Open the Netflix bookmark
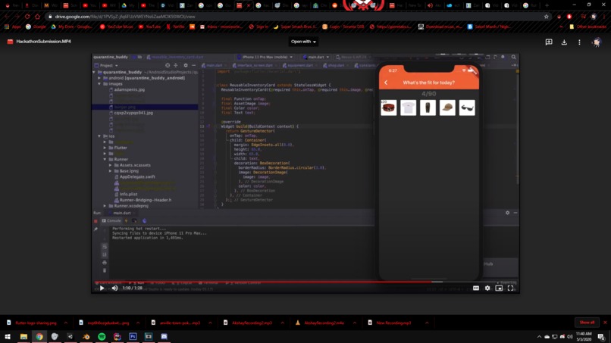The height and width of the screenshot is (343, 611). (175, 27)
